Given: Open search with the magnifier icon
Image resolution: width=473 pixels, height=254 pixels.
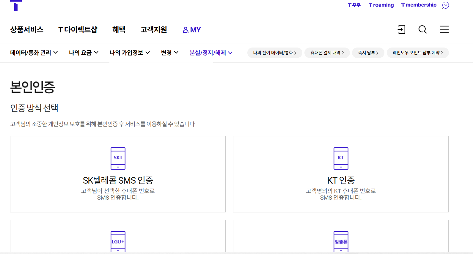Looking at the screenshot, I should [x=422, y=29].
